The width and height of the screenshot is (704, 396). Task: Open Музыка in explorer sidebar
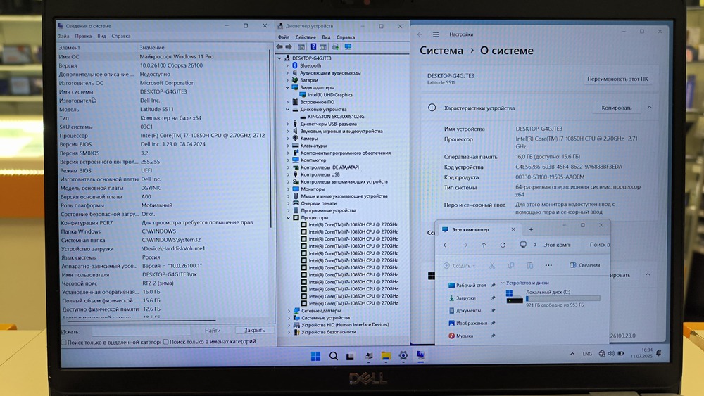pos(464,336)
